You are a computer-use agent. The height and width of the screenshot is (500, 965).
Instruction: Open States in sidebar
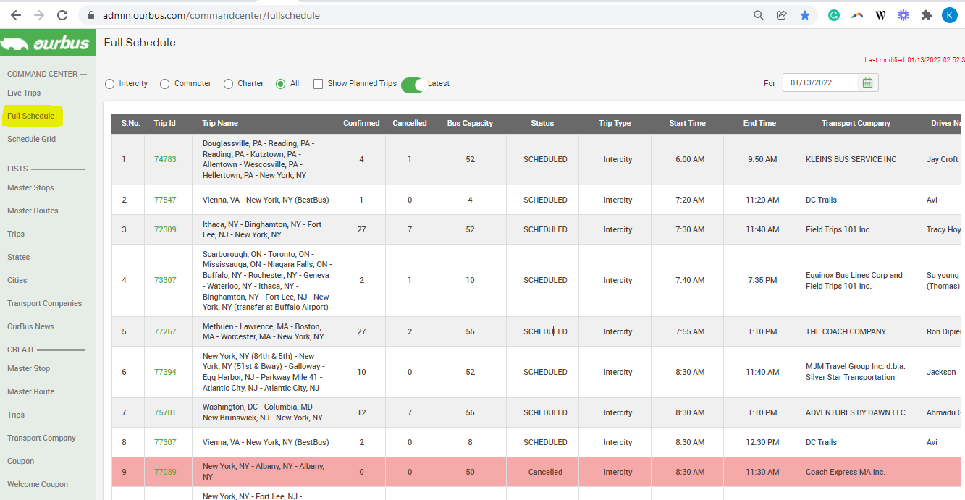[19, 257]
